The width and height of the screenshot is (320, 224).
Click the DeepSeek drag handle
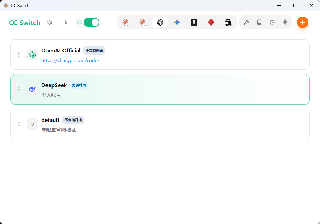tap(19, 89)
